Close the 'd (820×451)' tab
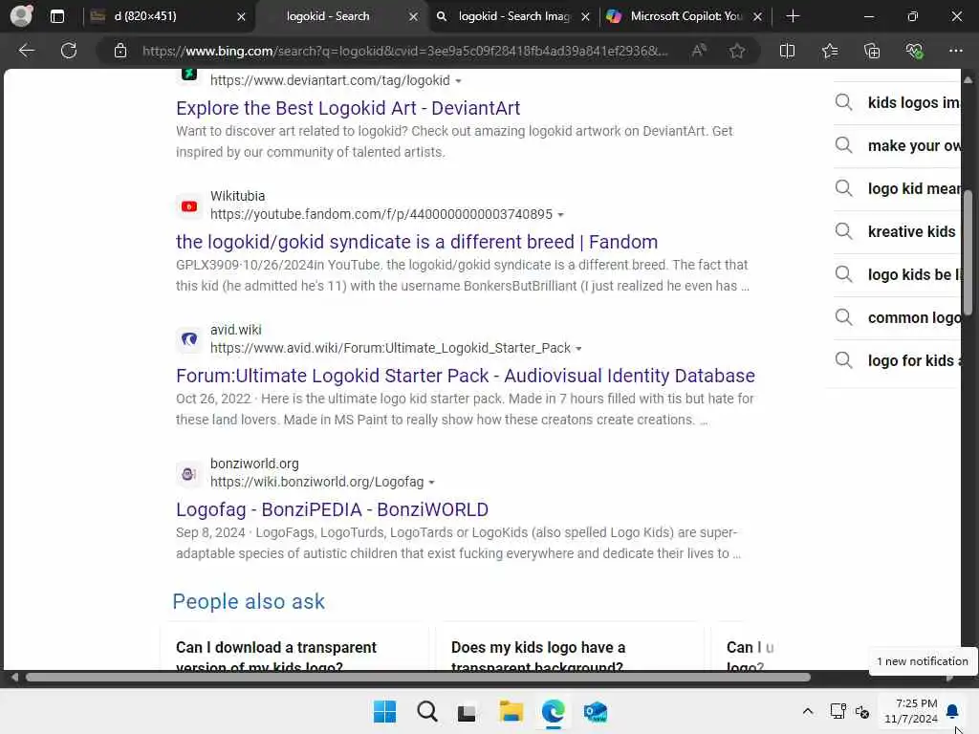This screenshot has height=734, width=979. coord(241,17)
